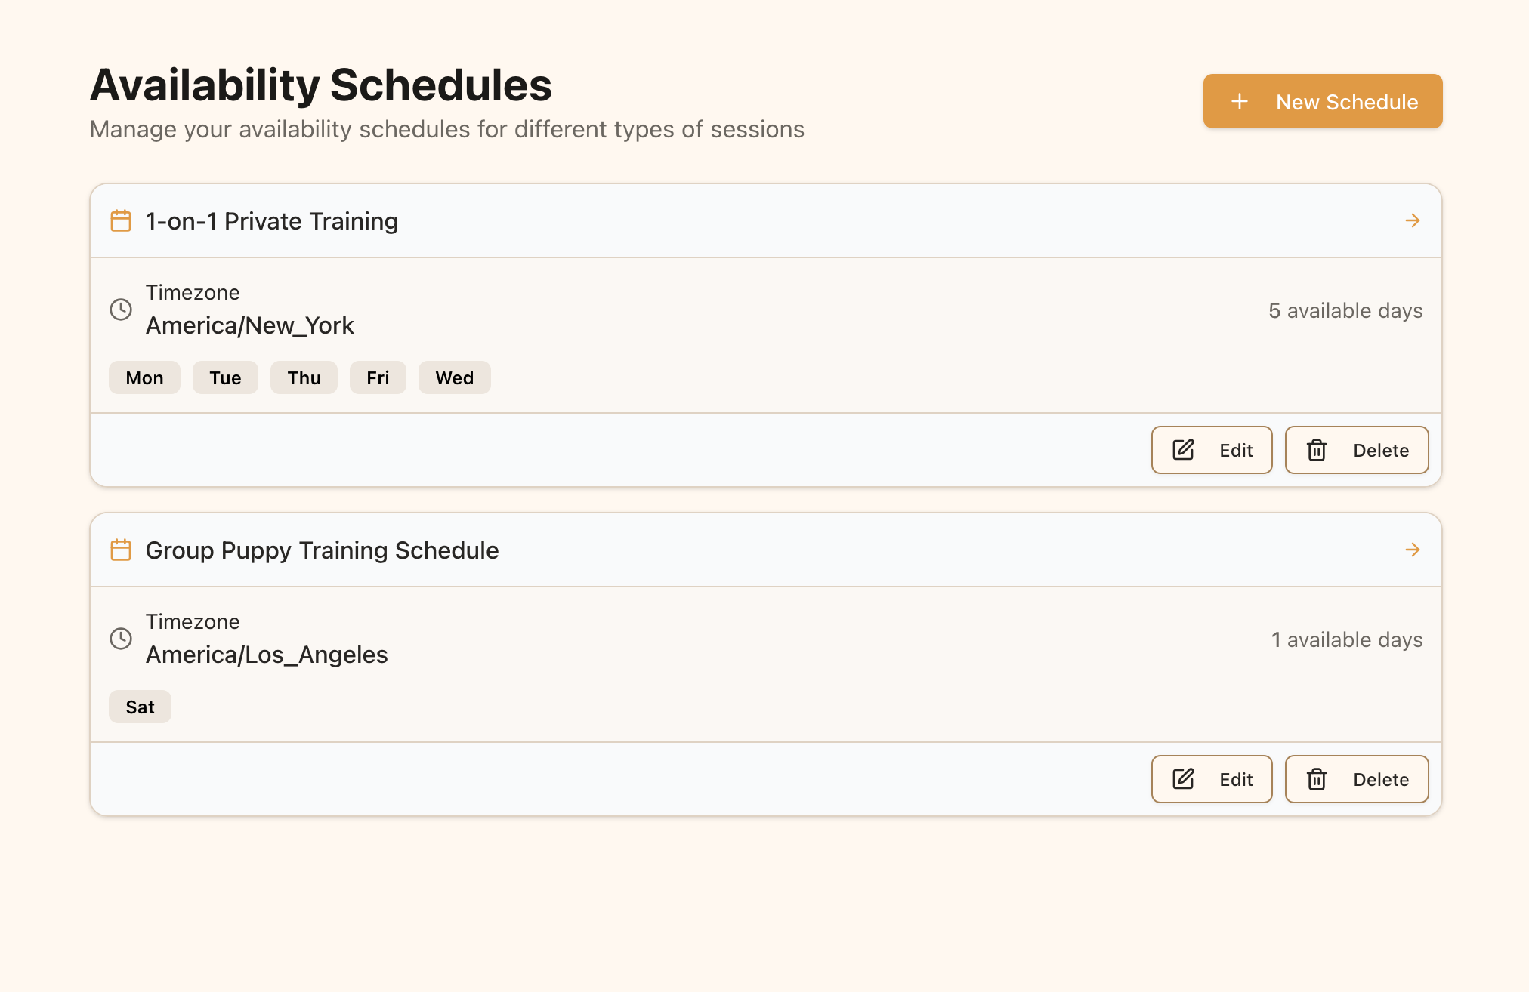Toggle the Wed availability chip
This screenshot has height=992, width=1529.
(454, 377)
